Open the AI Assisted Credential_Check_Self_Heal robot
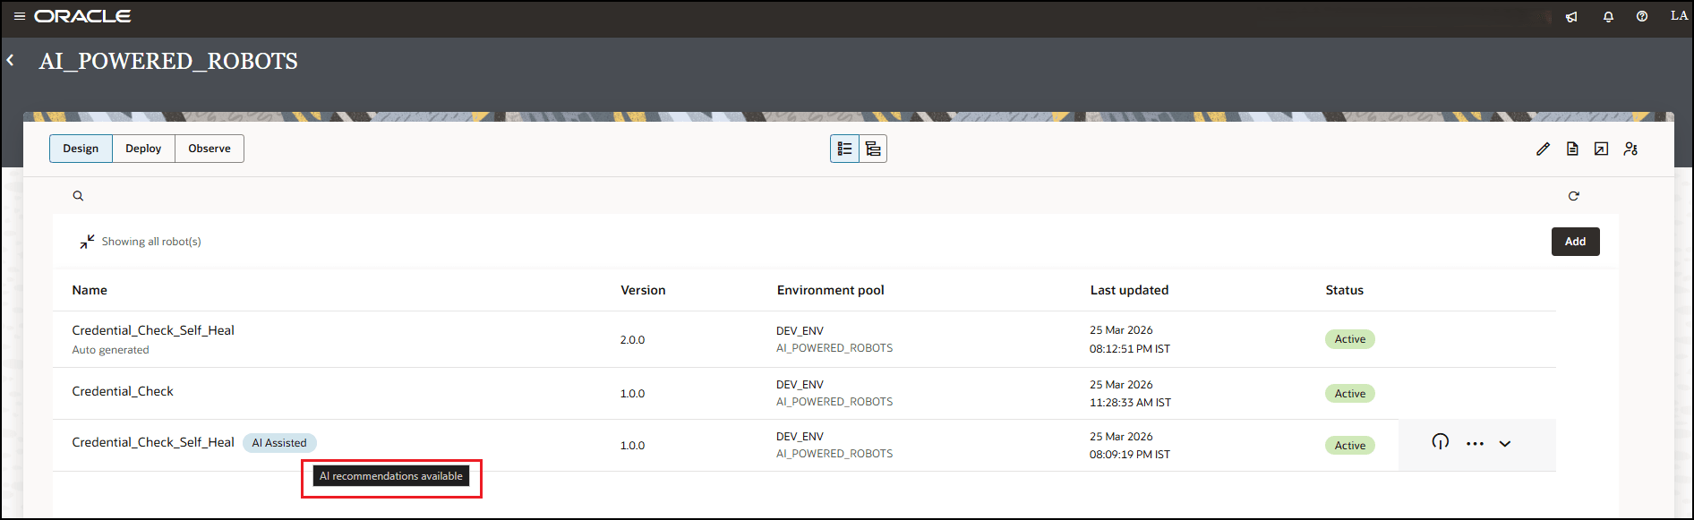The image size is (1694, 520). tap(153, 442)
